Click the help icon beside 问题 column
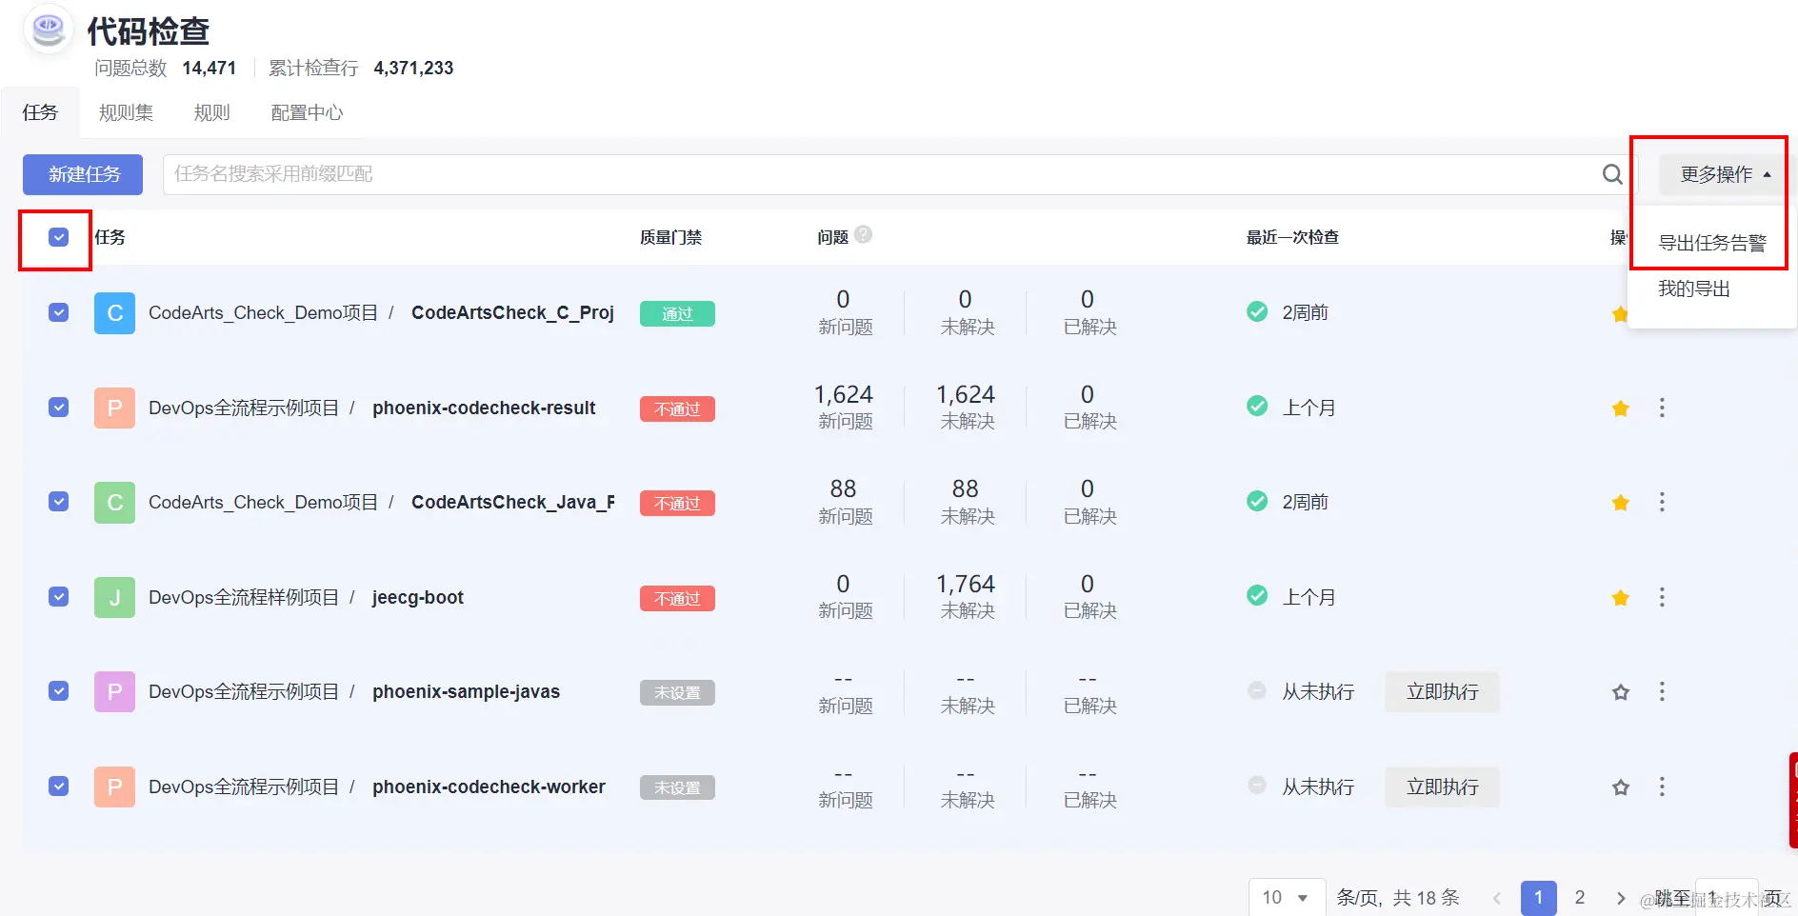 (863, 234)
